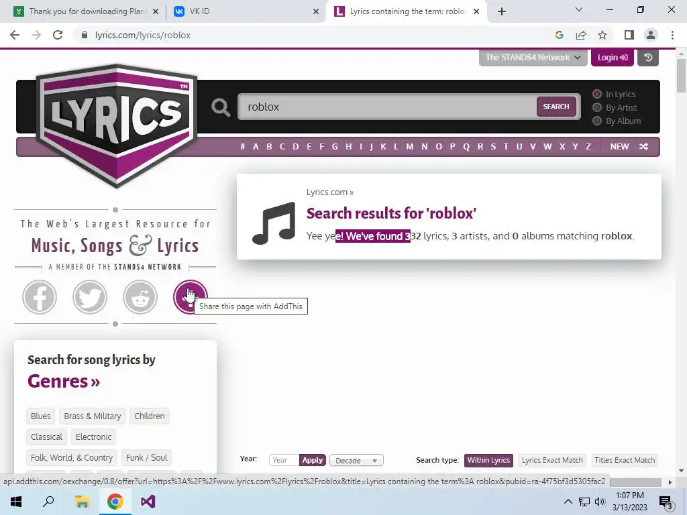The width and height of the screenshot is (687, 515).
Task: Click the browser back arrow
Action: [15, 35]
